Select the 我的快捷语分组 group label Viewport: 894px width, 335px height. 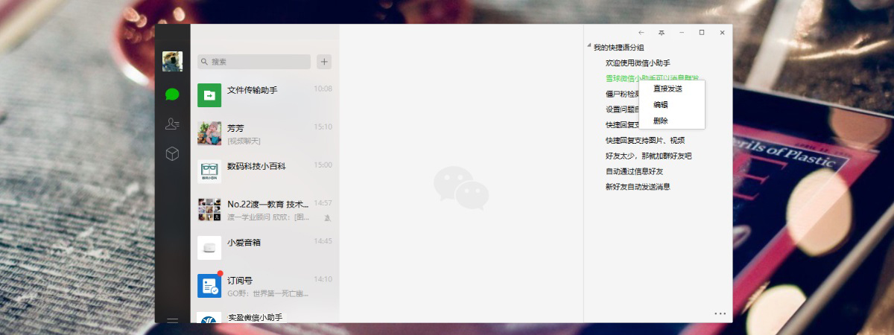coord(618,48)
